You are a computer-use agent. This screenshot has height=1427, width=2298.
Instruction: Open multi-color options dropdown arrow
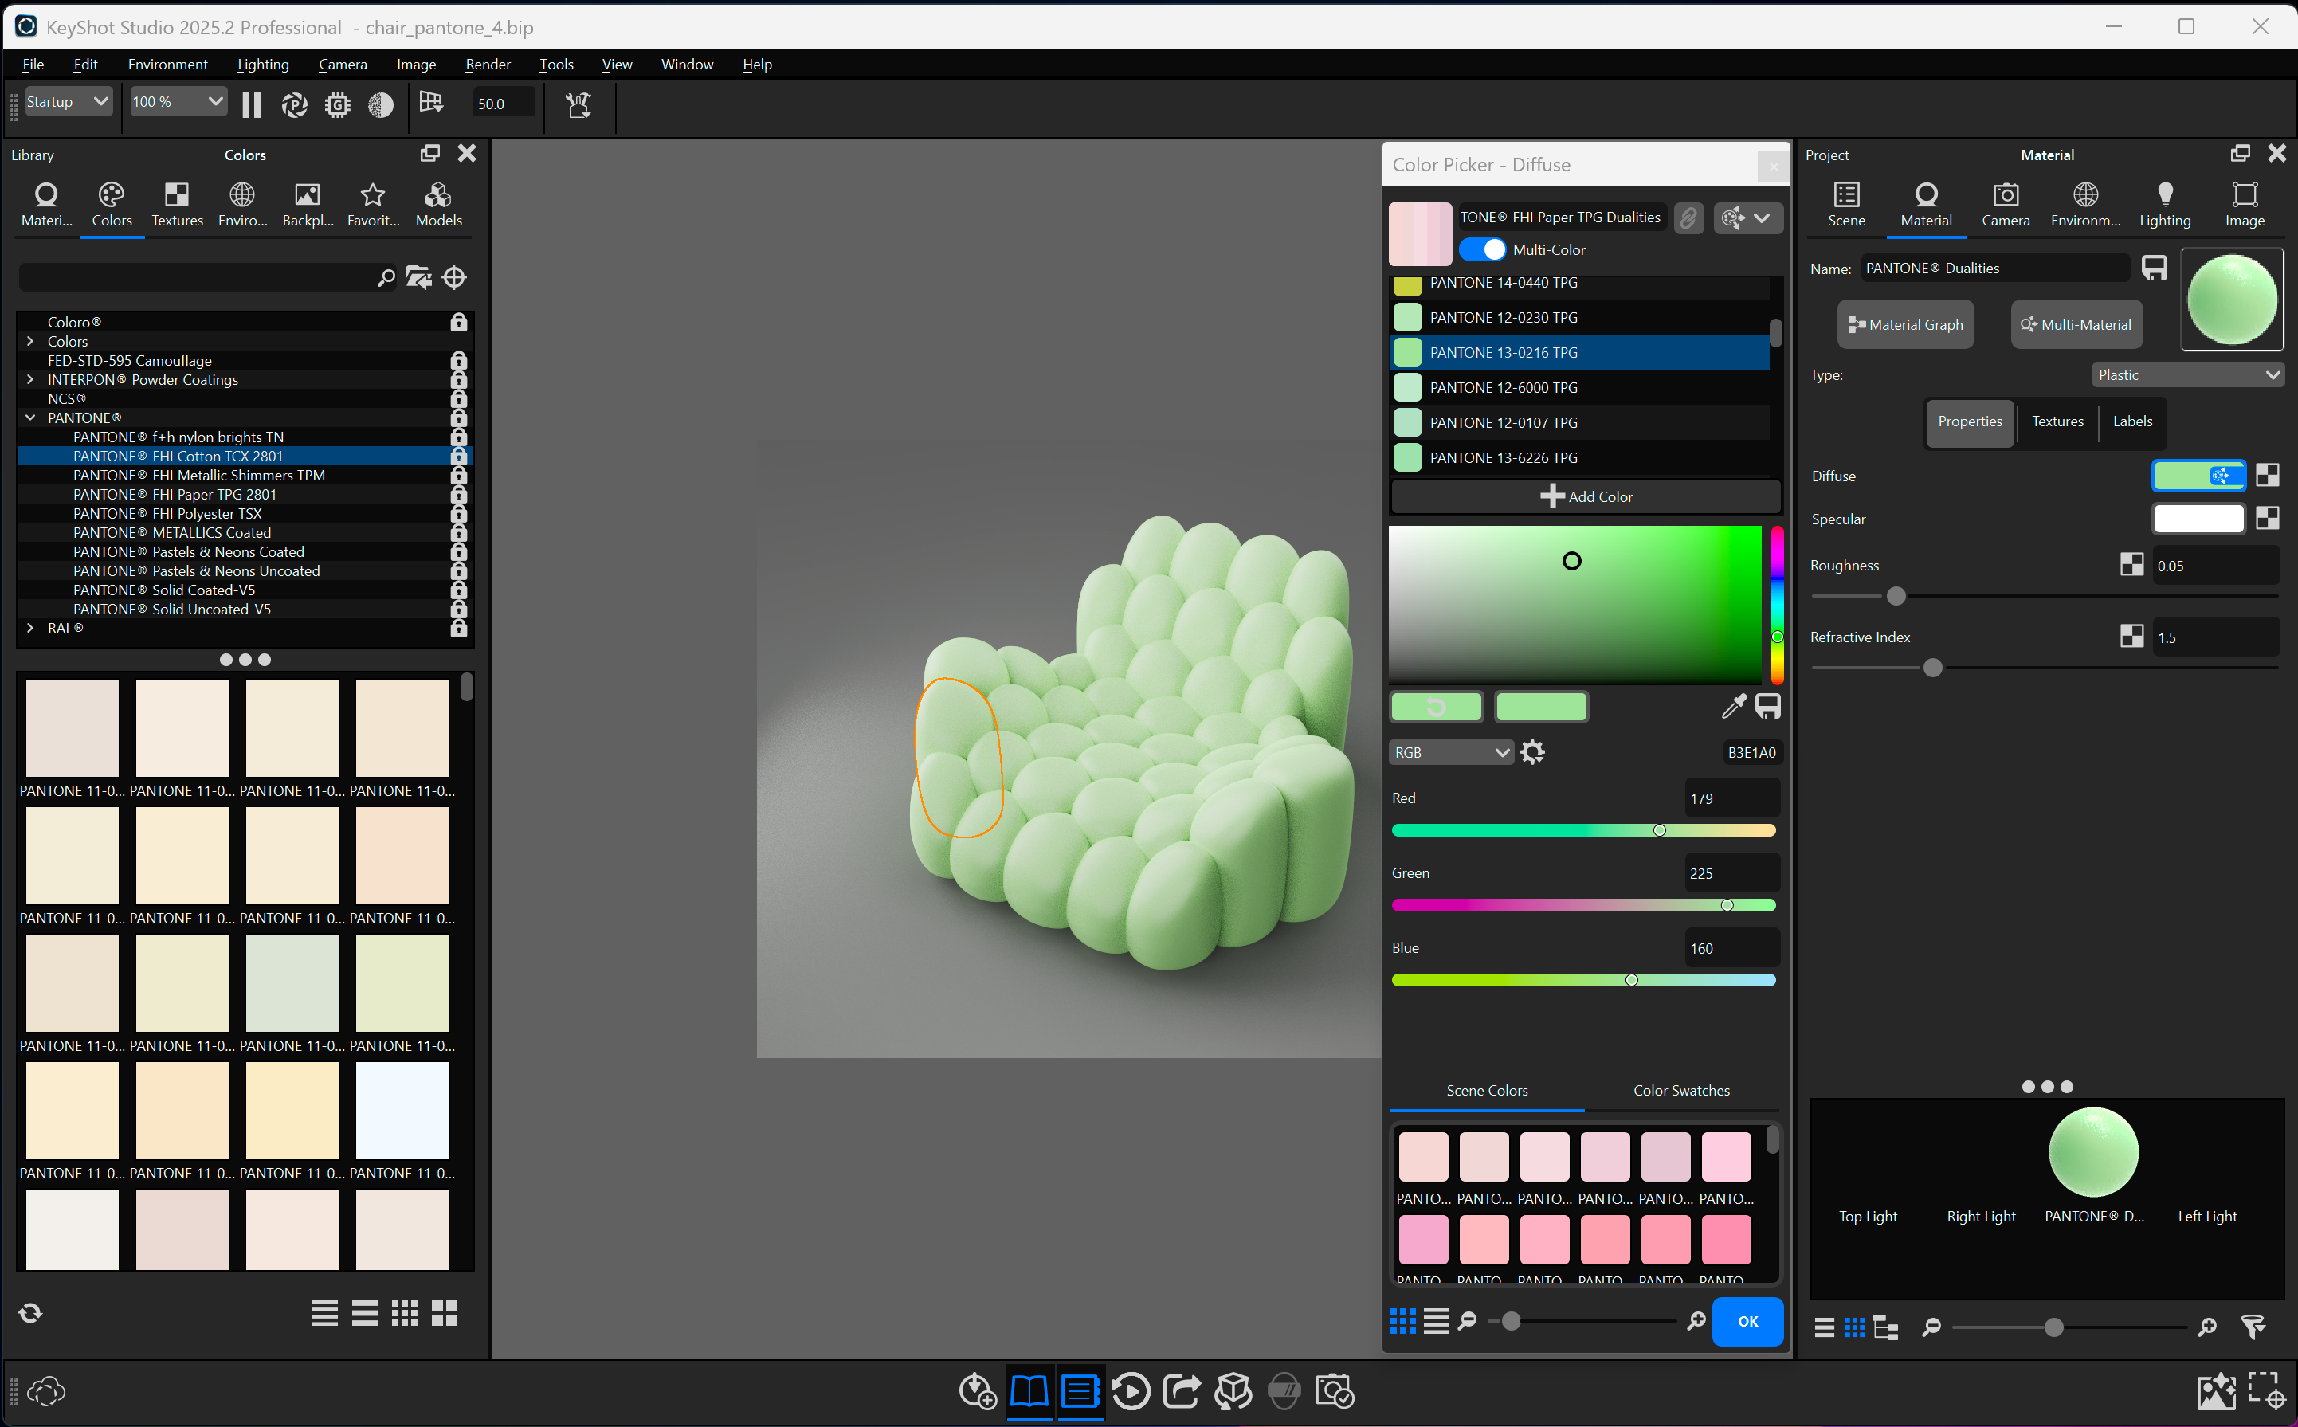pos(1761,218)
